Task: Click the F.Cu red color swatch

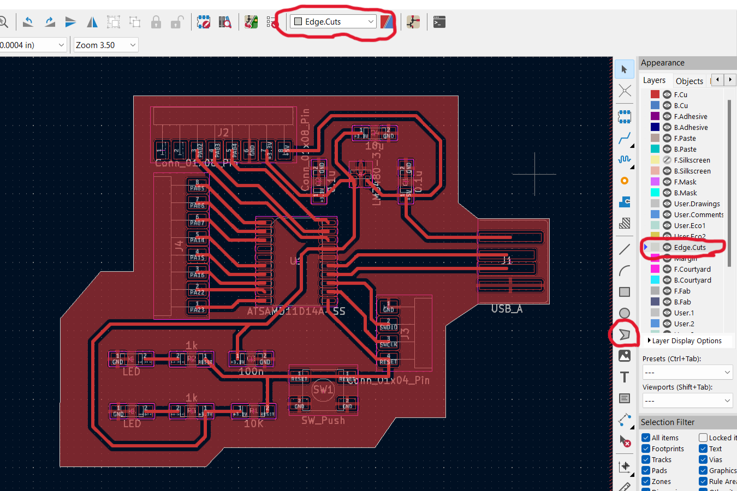Action: click(x=655, y=94)
